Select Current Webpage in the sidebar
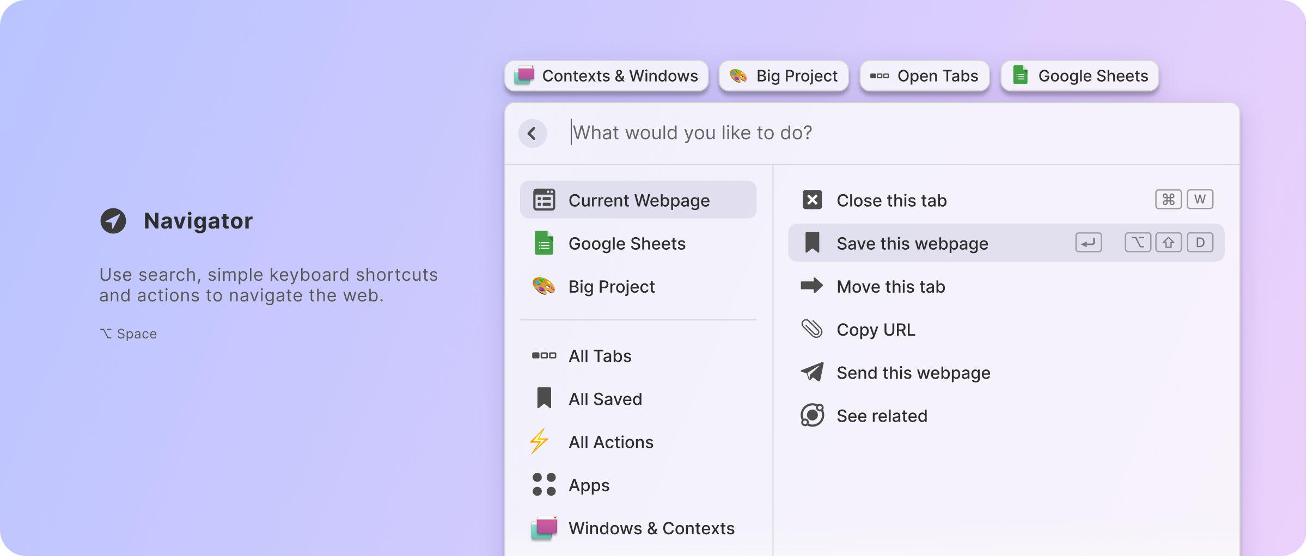Viewport: 1307px width, 556px height. (638, 200)
